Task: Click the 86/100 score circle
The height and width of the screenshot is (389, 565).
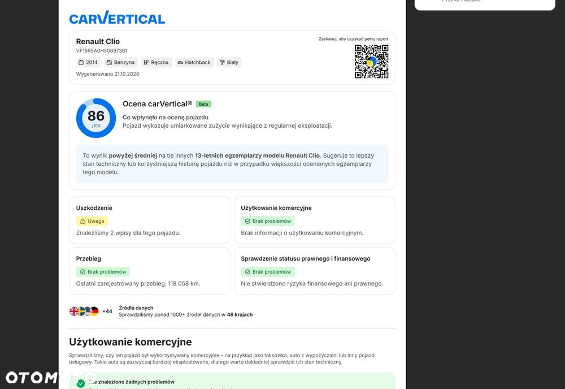Action: pyautogui.click(x=96, y=118)
